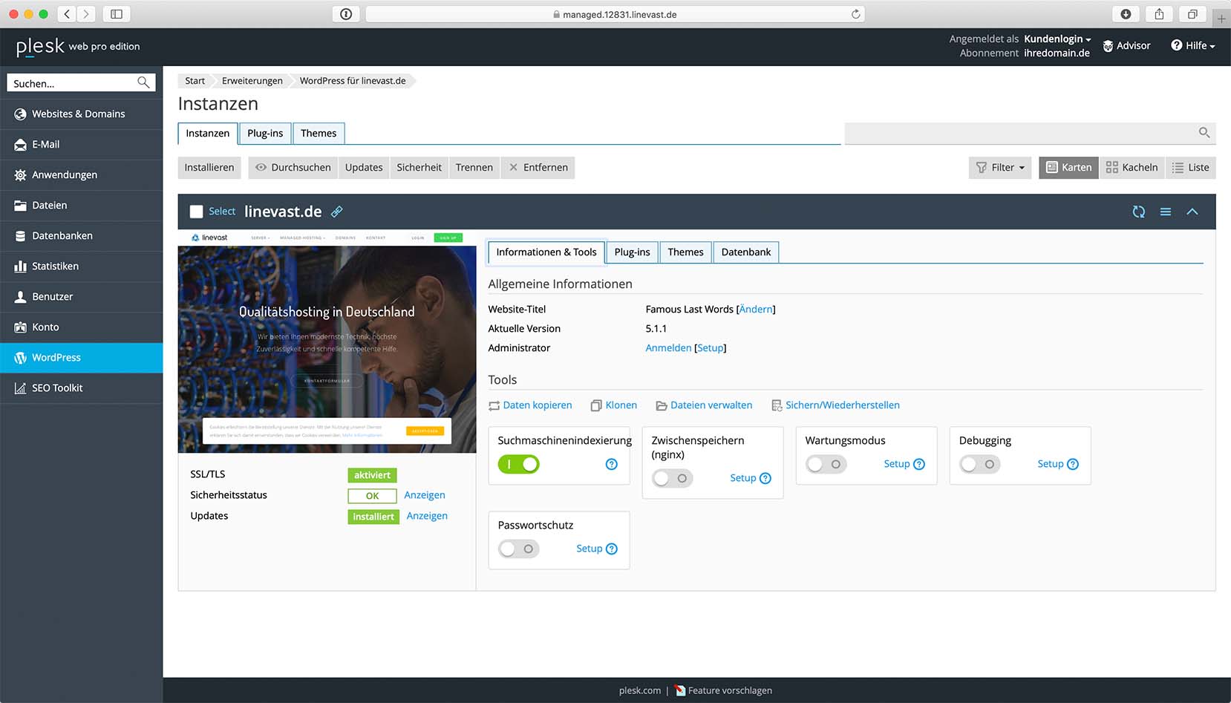This screenshot has width=1231, height=703.
Task: Open Setup link for Debugging
Action: 1050,464
